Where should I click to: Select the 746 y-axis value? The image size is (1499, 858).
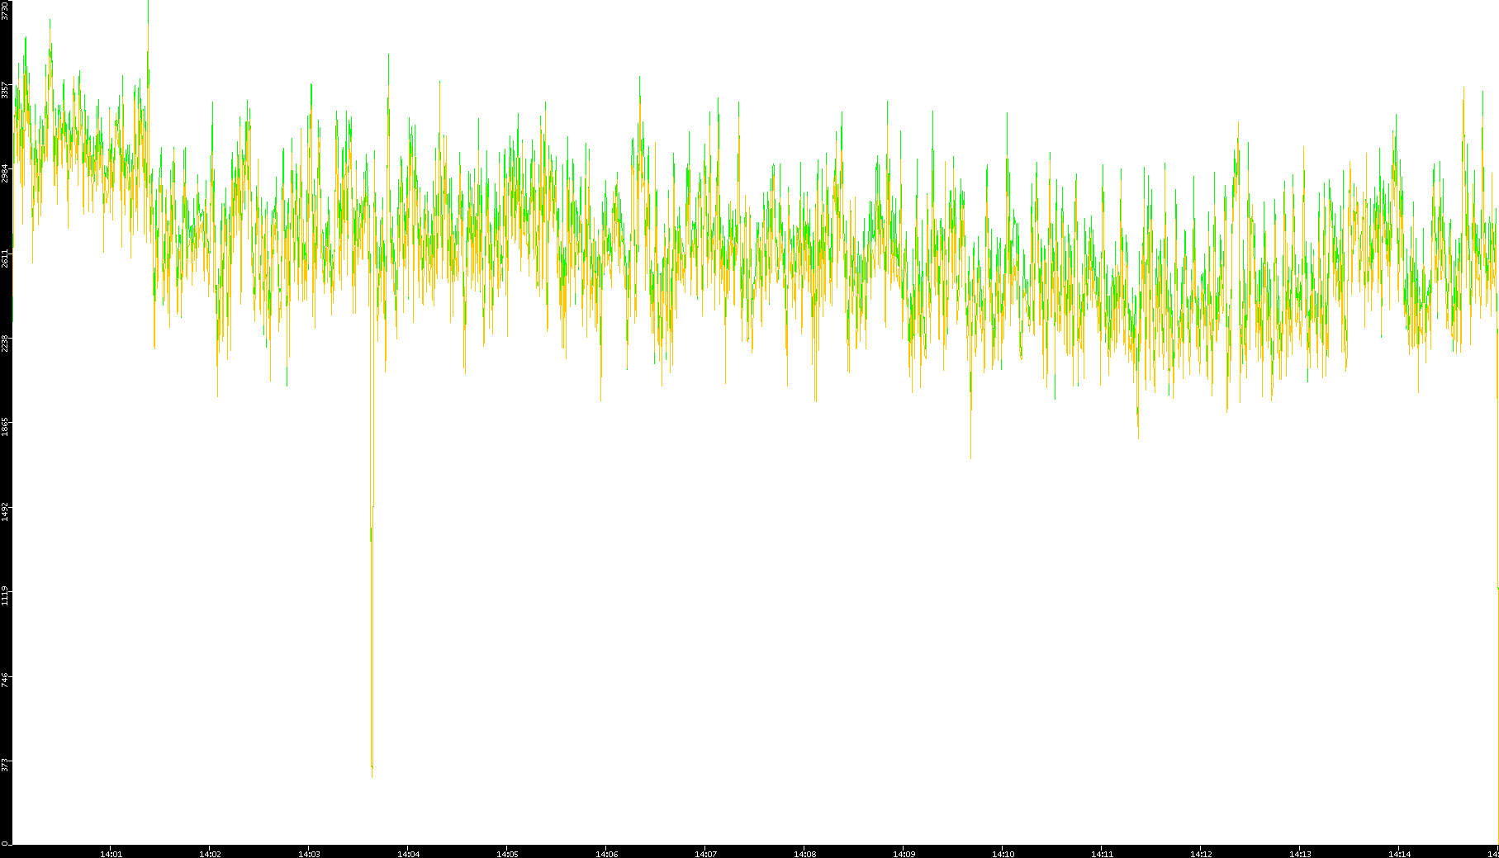click(x=6, y=680)
